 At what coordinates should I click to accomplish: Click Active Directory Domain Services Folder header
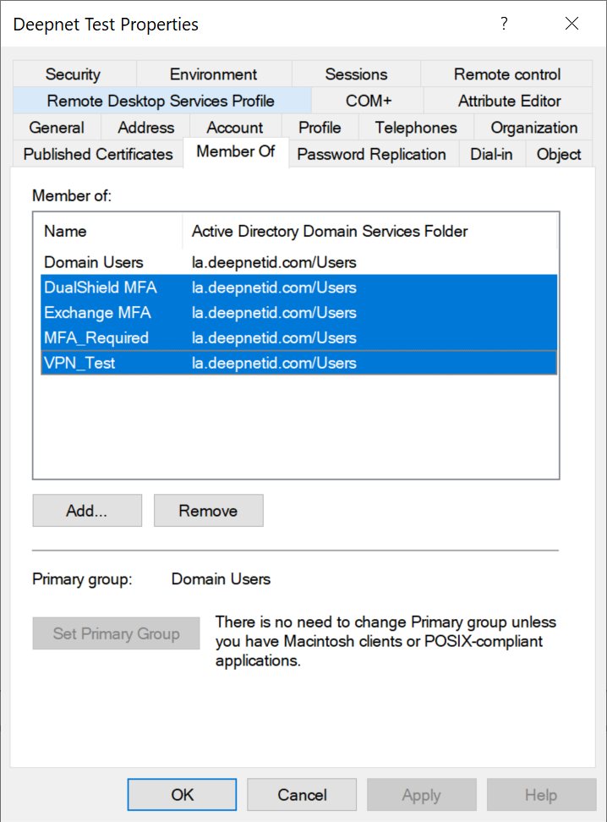[330, 231]
